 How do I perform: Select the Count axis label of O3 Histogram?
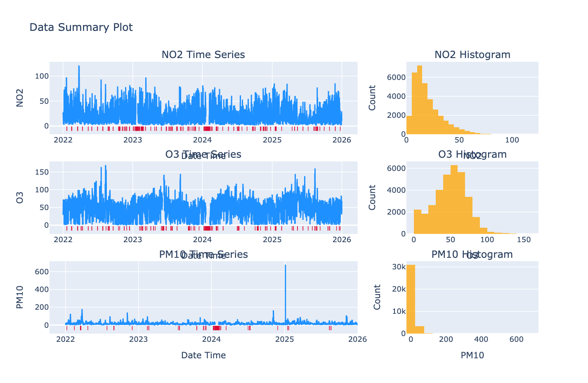(372, 198)
